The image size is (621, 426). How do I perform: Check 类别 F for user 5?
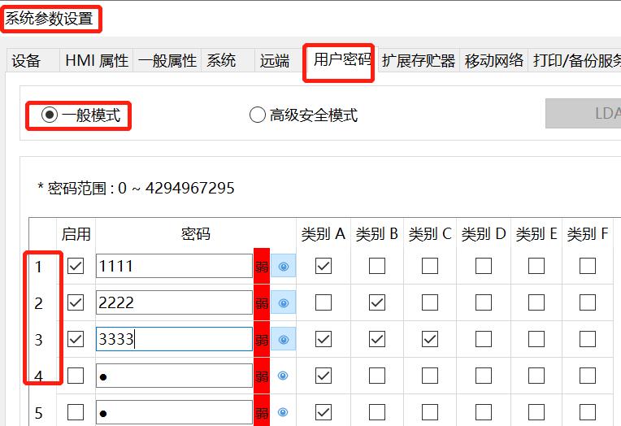point(588,412)
